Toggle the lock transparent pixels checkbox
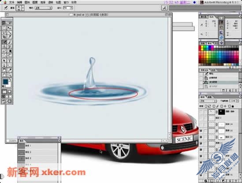The height and width of the screenshot is (183, 242). pyautogui.click(x=206, y=106)
